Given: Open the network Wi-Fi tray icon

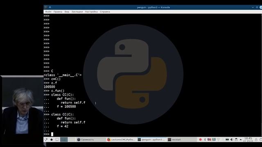Looking at the screenshot, I should click(218, 140).
